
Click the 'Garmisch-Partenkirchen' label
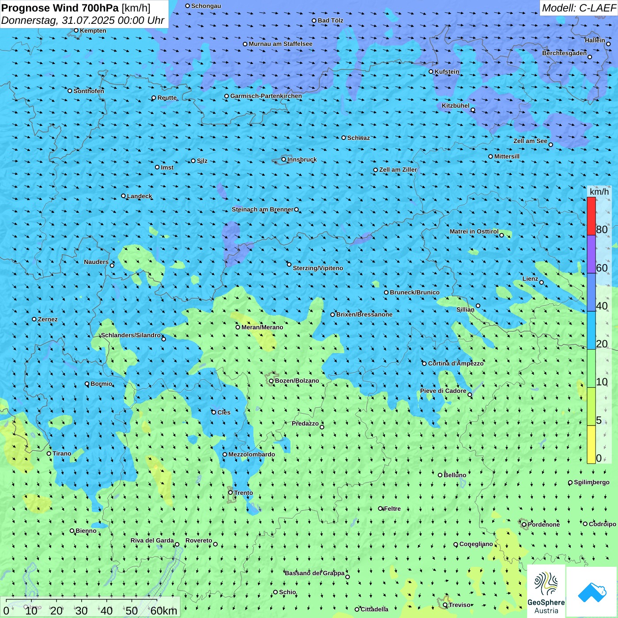pyautogui.click(x=266, y=96)
